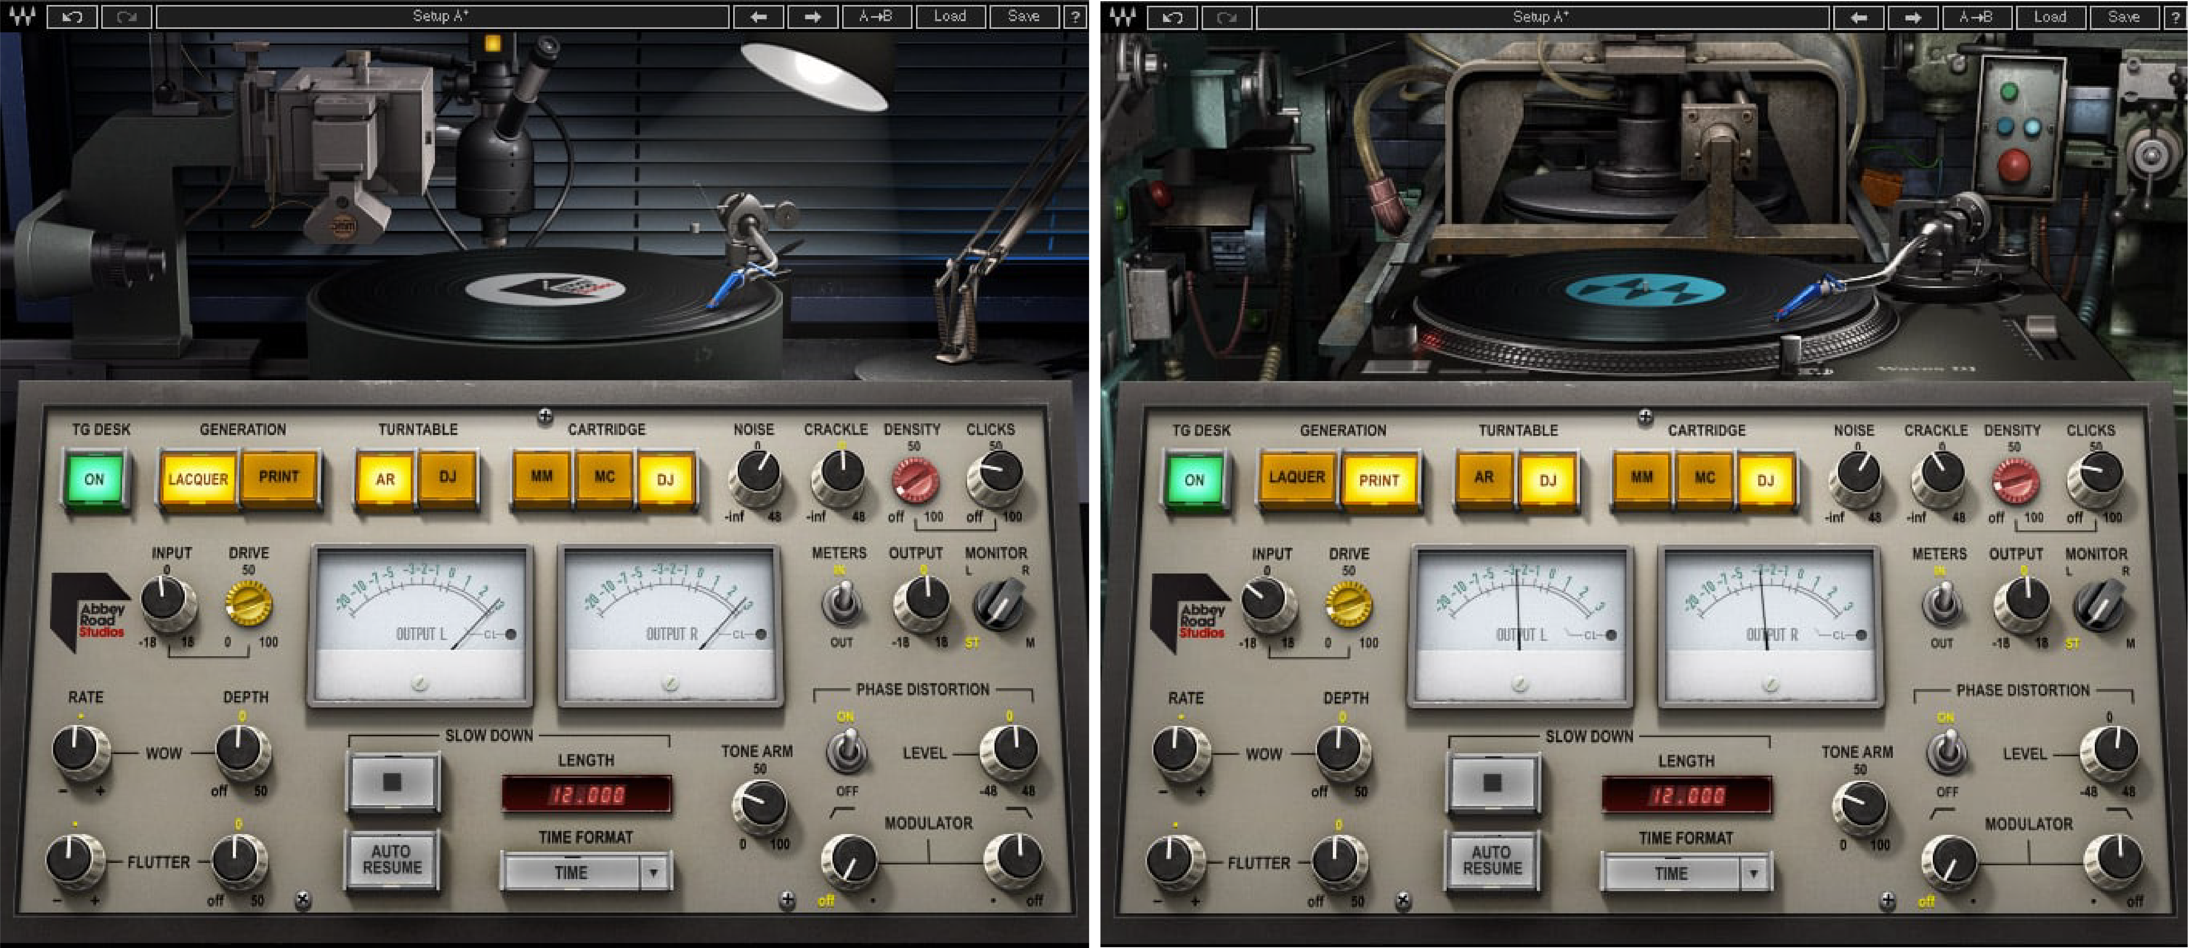Click Waves logo in left plugin toolbar
Viewport: 2188px width, 948px height.
23,16
